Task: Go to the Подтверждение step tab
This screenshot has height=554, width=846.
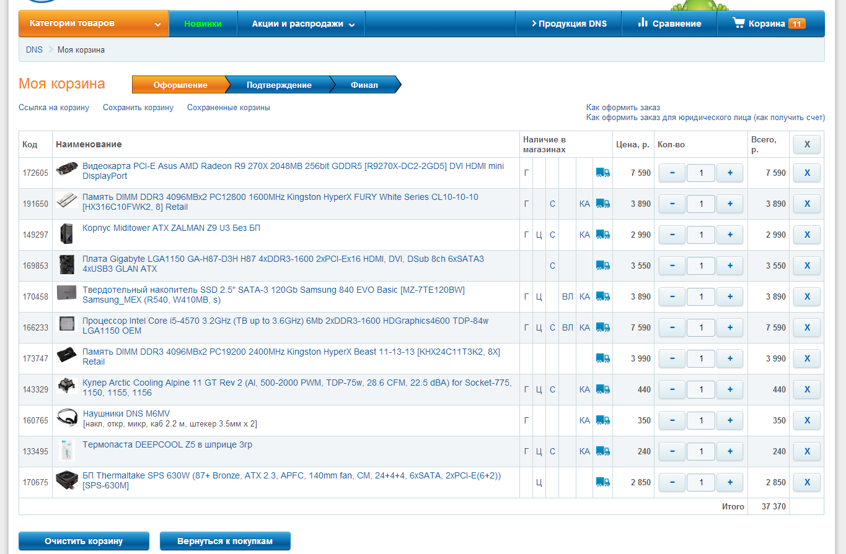Action: (x=278, y=85)
